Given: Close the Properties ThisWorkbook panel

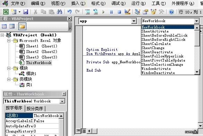Looking at the screenshot, I should tap(64, 94).
